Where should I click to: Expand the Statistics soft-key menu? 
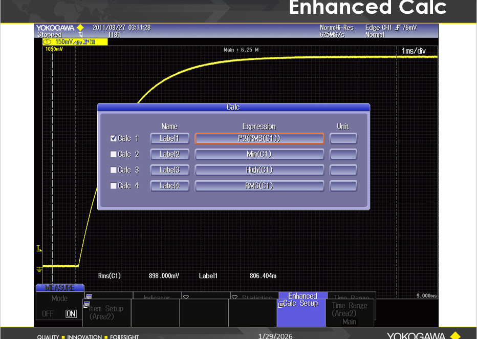[253, 296]
